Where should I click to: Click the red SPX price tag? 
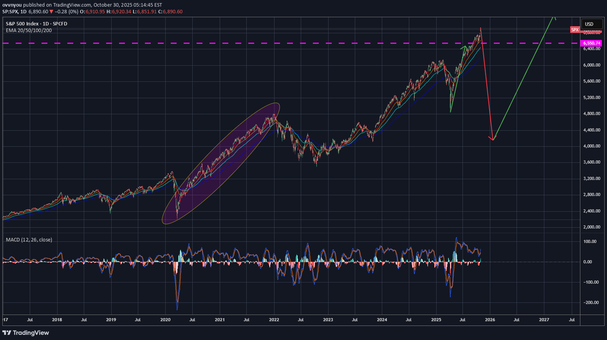574,30
